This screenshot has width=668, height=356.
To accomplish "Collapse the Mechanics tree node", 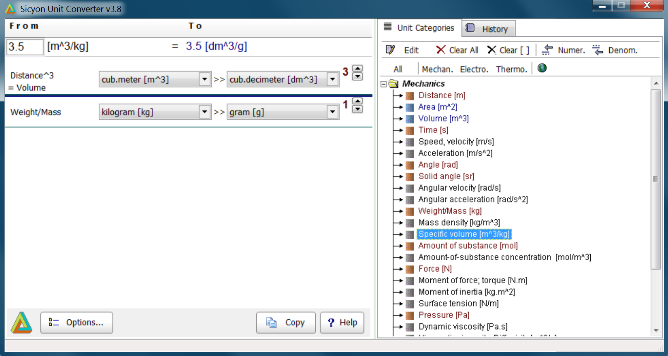I will coord(384,84).
